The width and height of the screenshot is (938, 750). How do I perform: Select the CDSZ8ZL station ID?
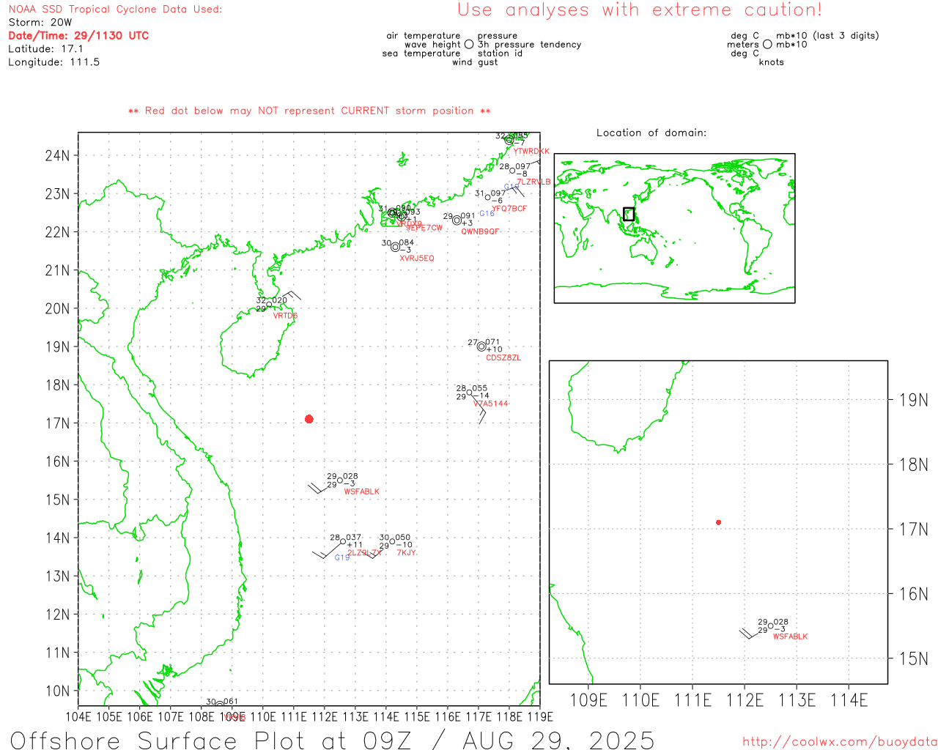click(x=503, y=358)
